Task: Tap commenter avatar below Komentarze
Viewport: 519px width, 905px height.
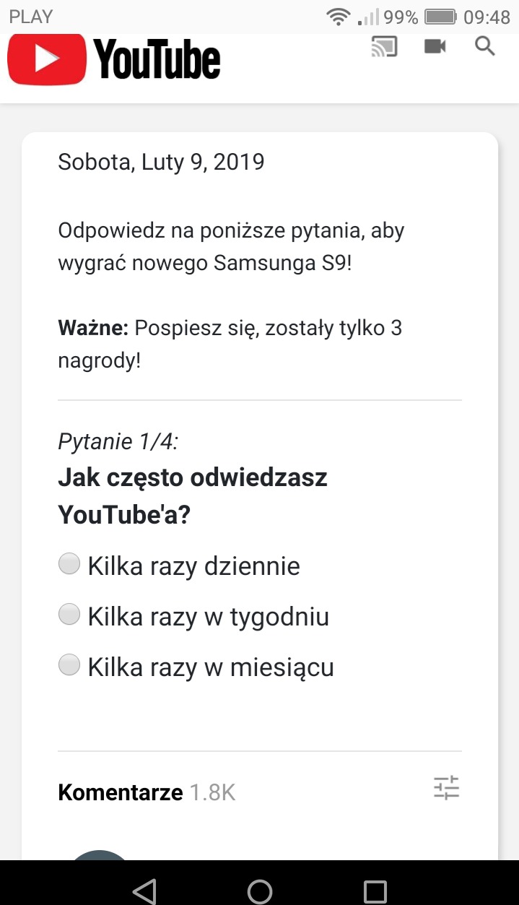Action: click(x=100, y=855)
